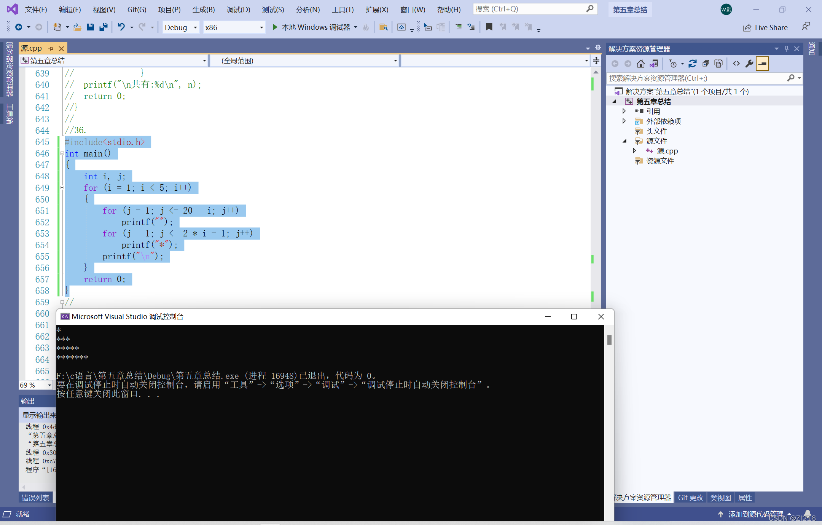Click the undo arrow icon
The width and height of the screenshot is (822, 525).
[x=121, y=27]
